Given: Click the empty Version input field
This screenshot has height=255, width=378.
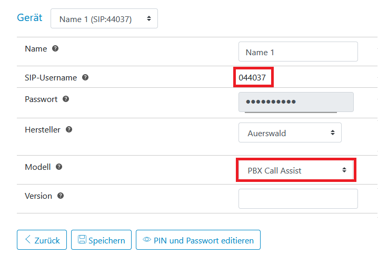Looking at the screenshot, I should 298,199.
